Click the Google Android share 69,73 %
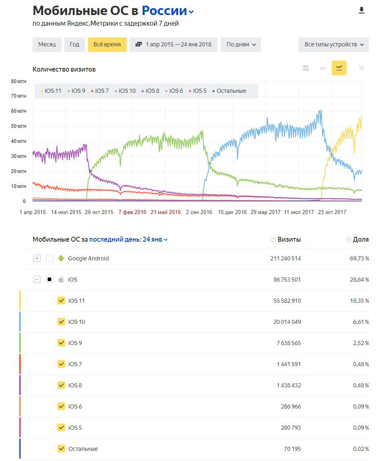 click(359, 258)
